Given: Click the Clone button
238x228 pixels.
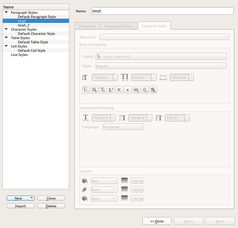Looking at the screenshot, I should click(51, 198).
